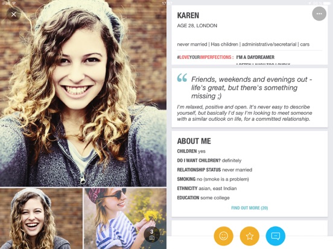Add Karen to favourites with star icon
The width and height of the screenshot is (333, 249).
click(250, 236)
